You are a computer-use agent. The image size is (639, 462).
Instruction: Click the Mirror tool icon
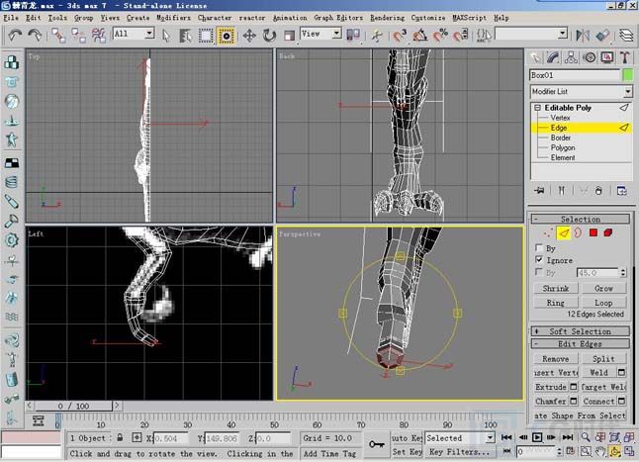(x=583, y=36)
